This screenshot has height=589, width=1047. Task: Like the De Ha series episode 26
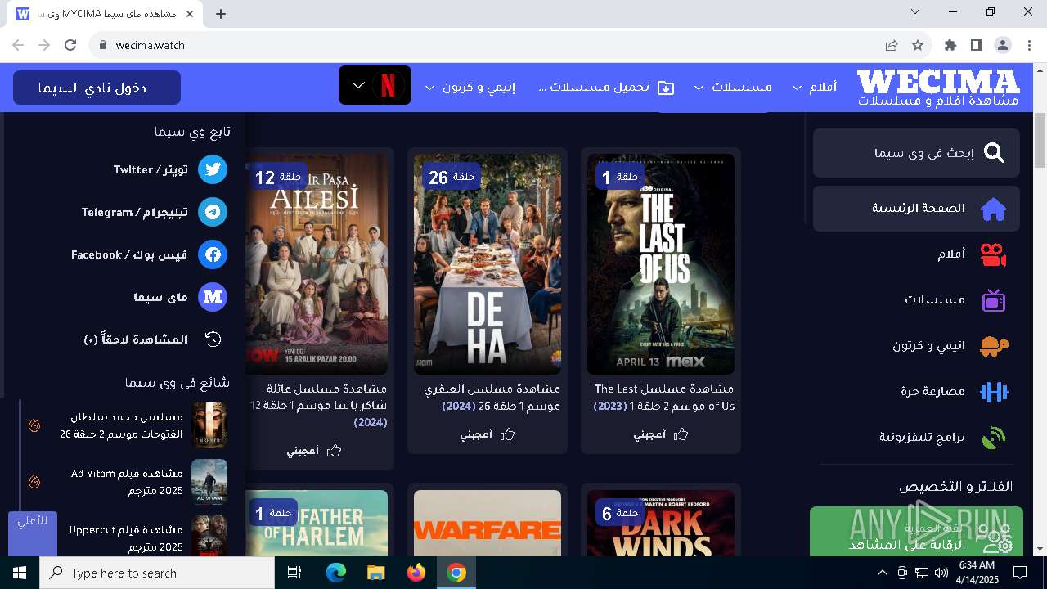(488, 434)
